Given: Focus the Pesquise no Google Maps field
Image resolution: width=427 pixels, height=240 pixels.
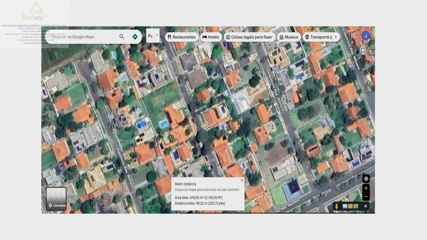Looking at the screenshot, I should pyautogui.click(x=84, y=37).
